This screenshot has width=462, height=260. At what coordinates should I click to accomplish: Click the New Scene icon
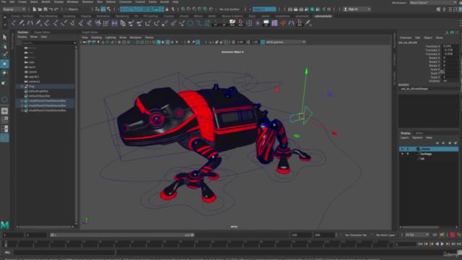tap(34, 9)
